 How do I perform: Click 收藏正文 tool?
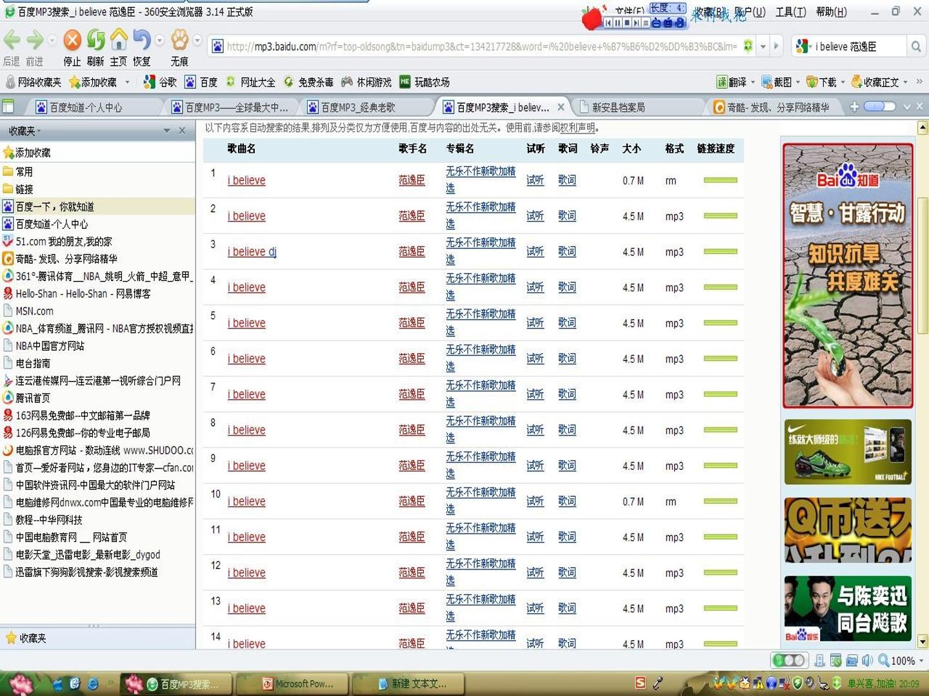(875, 82)
